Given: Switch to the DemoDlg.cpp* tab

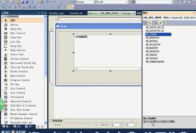Looking at the screenshot, I should tap(56, 13).
